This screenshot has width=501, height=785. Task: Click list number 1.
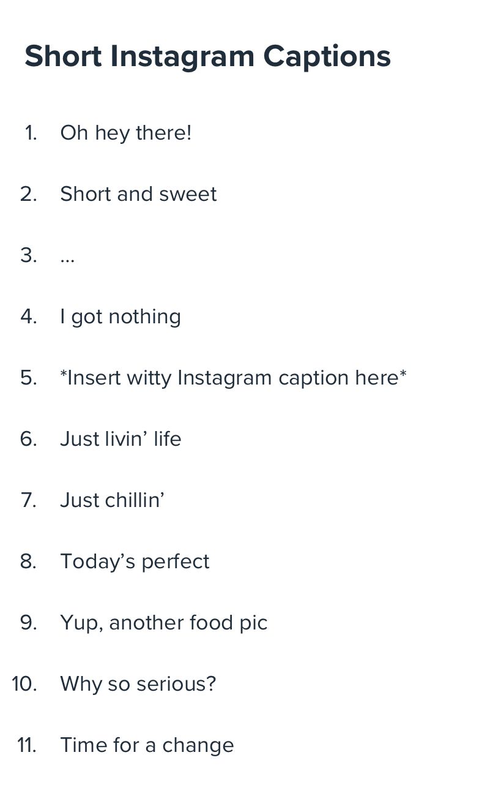[31, 133]
